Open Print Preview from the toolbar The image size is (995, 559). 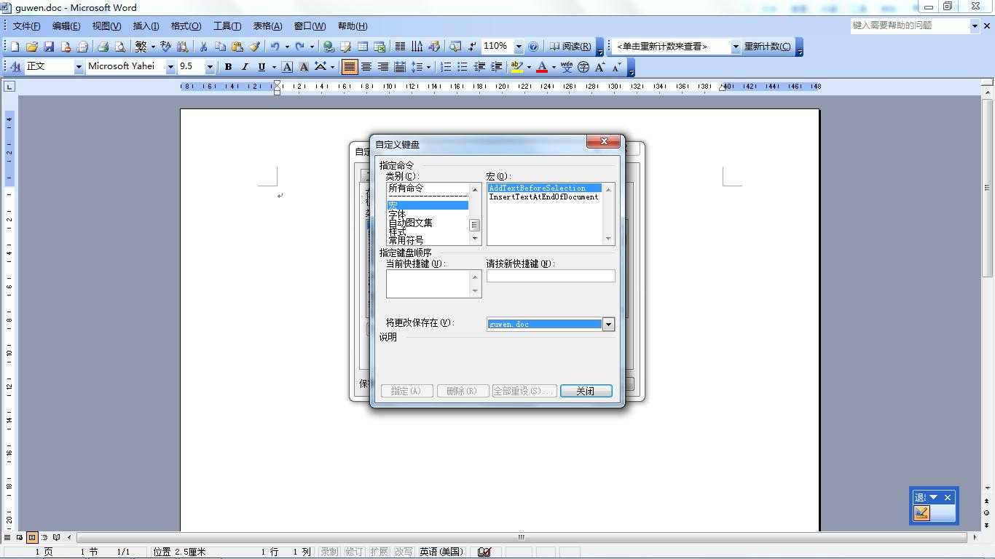(120, 47)
